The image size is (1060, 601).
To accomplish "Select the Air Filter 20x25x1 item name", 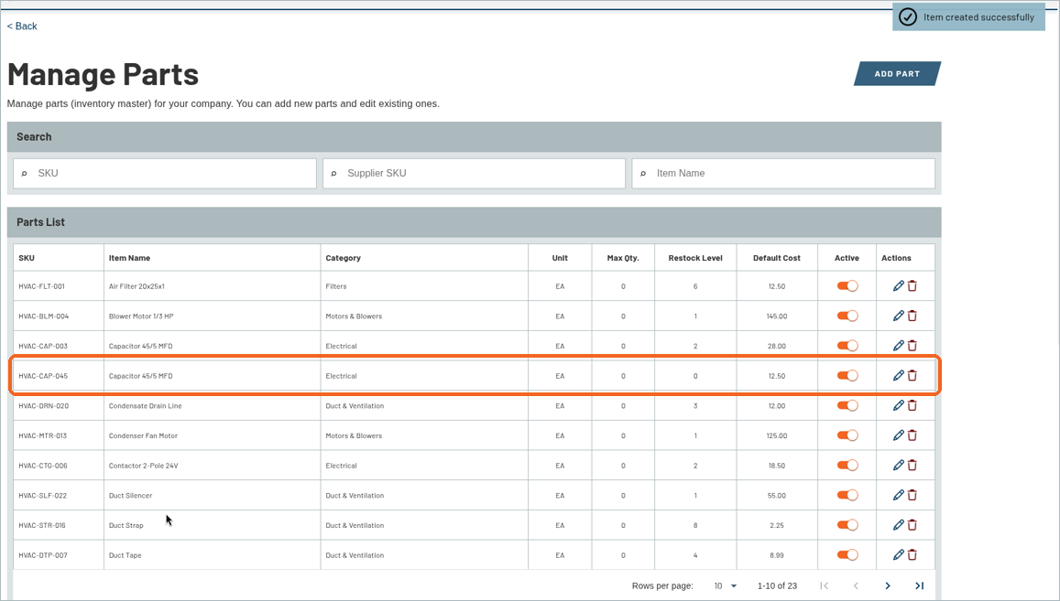I will 137,286.
